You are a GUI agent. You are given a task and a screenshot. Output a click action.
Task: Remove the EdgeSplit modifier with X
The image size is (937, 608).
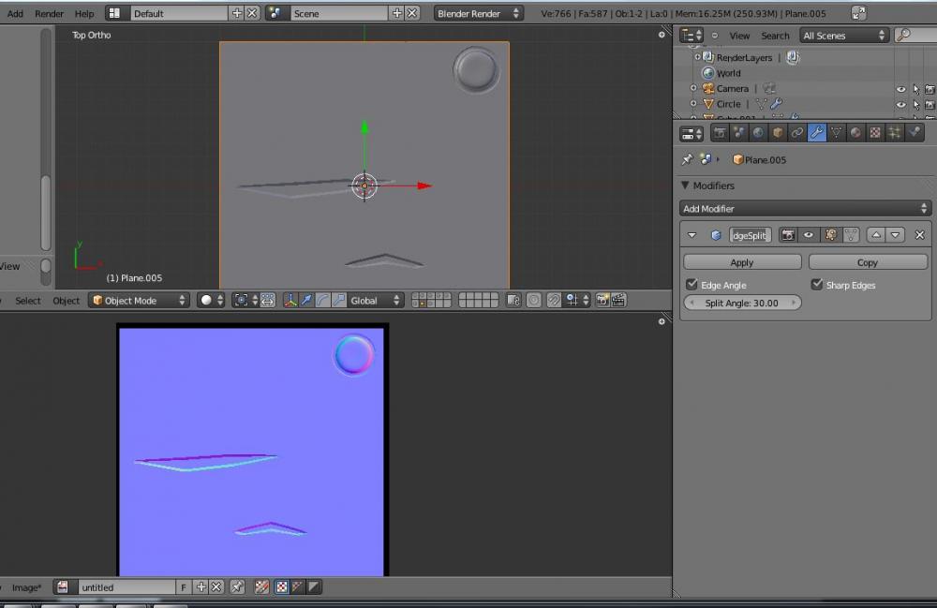[x=919, y=235]
